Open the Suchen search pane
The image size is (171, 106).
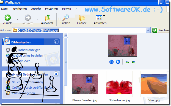point(65,19)
